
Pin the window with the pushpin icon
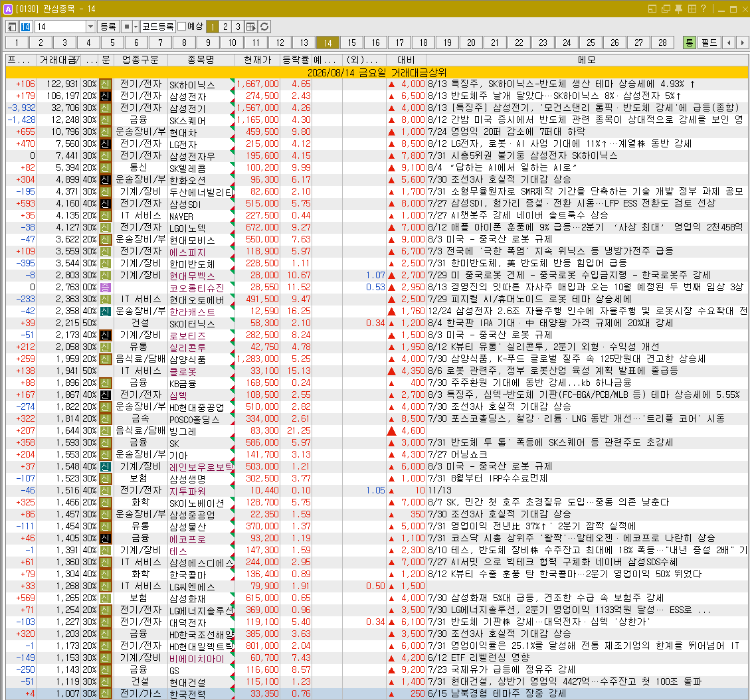click(678, 9)
